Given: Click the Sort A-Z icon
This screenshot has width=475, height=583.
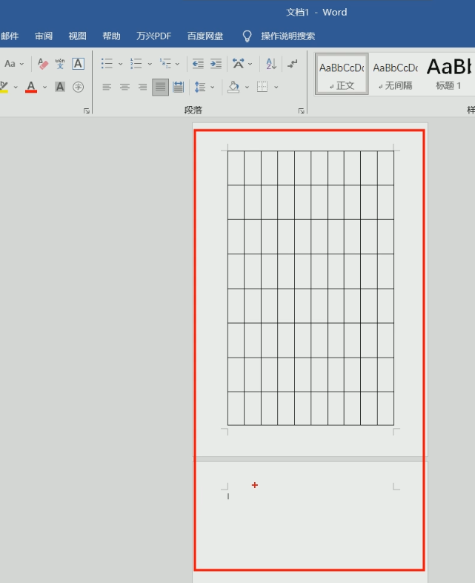Looking at the screenshot, I should [271, 64].
